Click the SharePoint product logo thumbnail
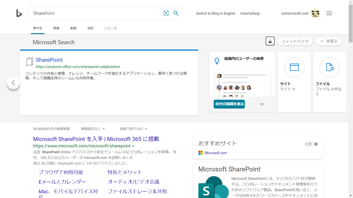This screenshot has width=353, height=198. pyautogui.click(x=213, y=187)
